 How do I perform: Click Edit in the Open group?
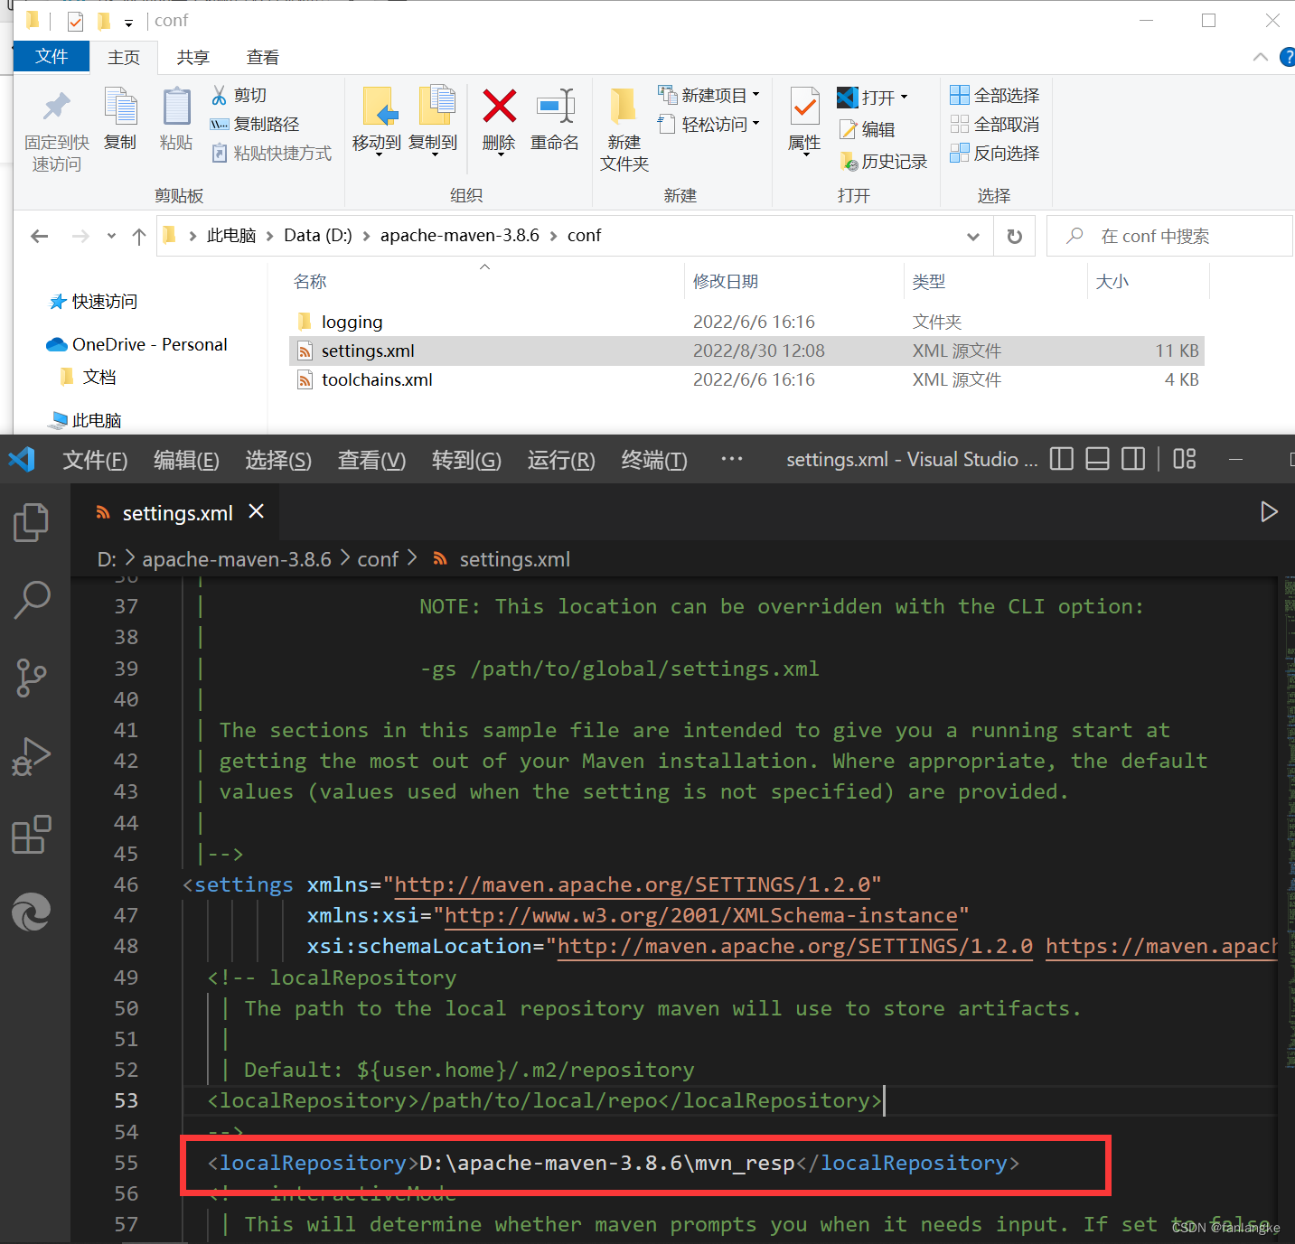click(x=868, y=129)
